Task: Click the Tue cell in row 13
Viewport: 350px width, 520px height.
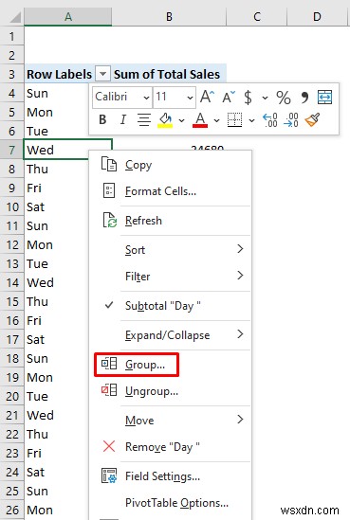Action: click(57, 263)
